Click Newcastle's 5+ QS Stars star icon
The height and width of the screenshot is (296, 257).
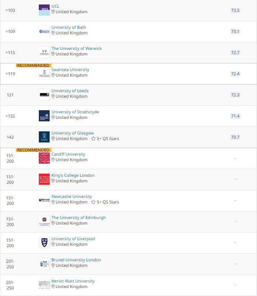(93, 202)
